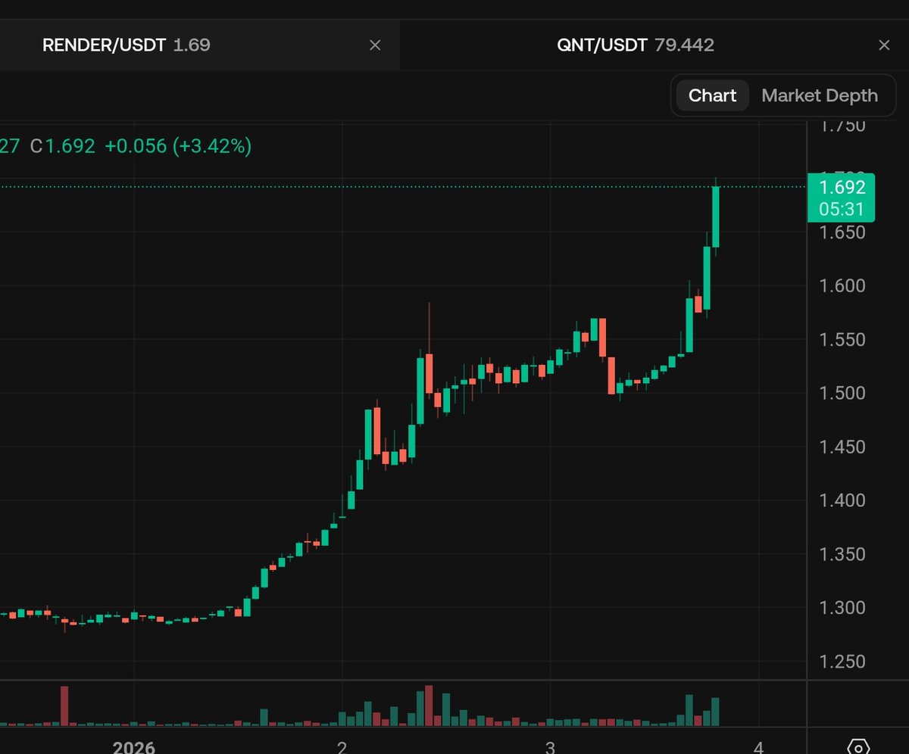Open chart settings hexagon icon

[857, 747]
